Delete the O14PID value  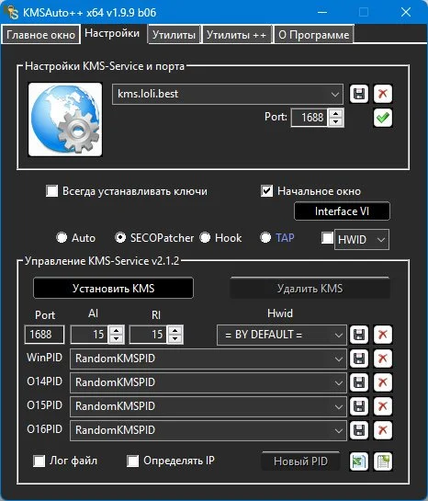383,382
